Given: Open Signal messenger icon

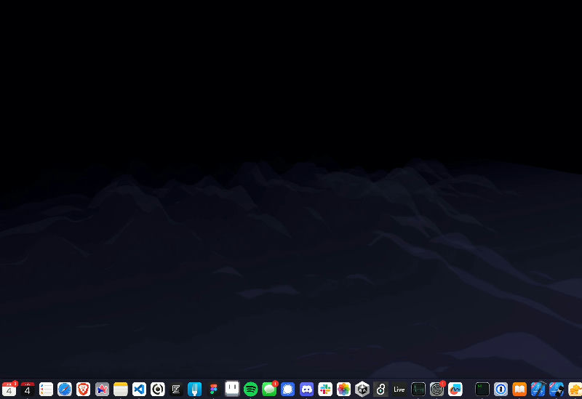Looking at the screenshot, I should point(288,390).
